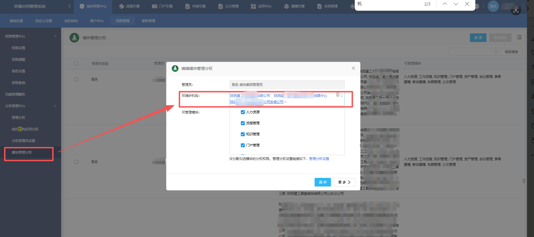Uncheck the 人力资源 module checkbox

pyautogui.click(x=243, y=112)
